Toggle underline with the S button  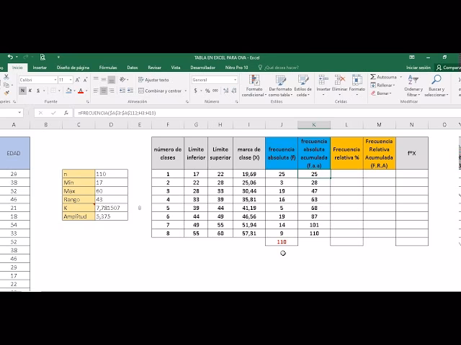(38, 91)
